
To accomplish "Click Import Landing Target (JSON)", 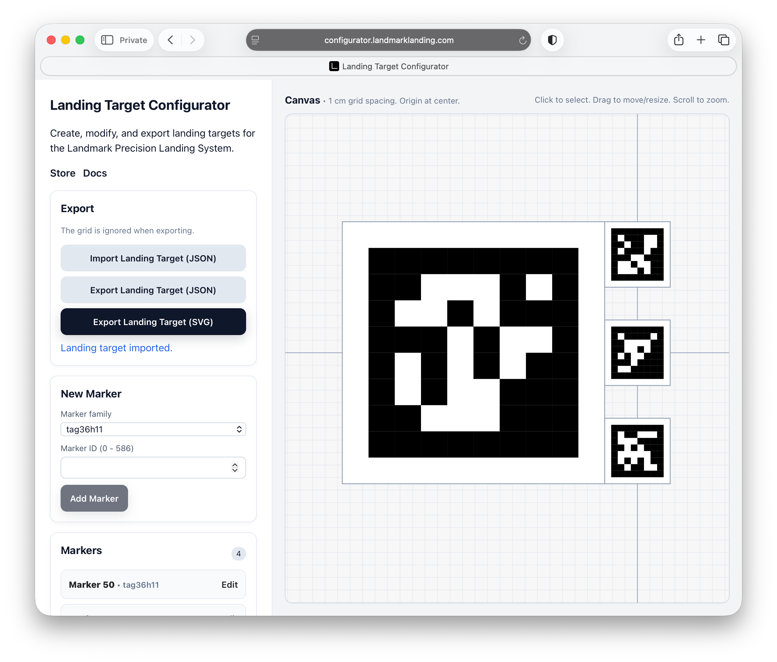I will [x=153, y=258].
